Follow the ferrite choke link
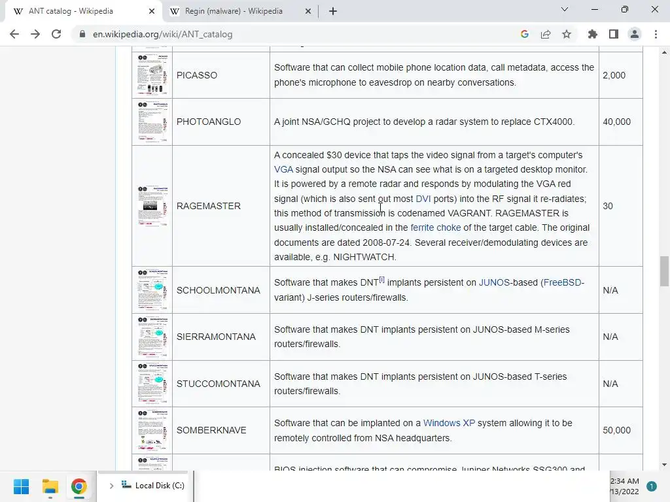 435,228
